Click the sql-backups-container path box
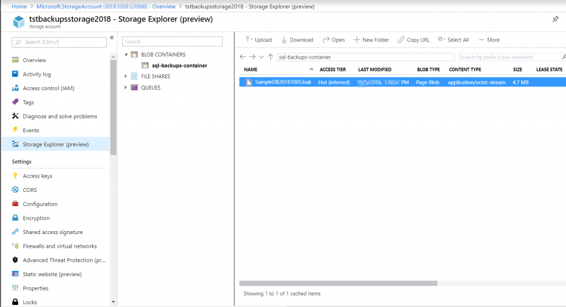This screenshot has width=566, height=307. [366, 57]
